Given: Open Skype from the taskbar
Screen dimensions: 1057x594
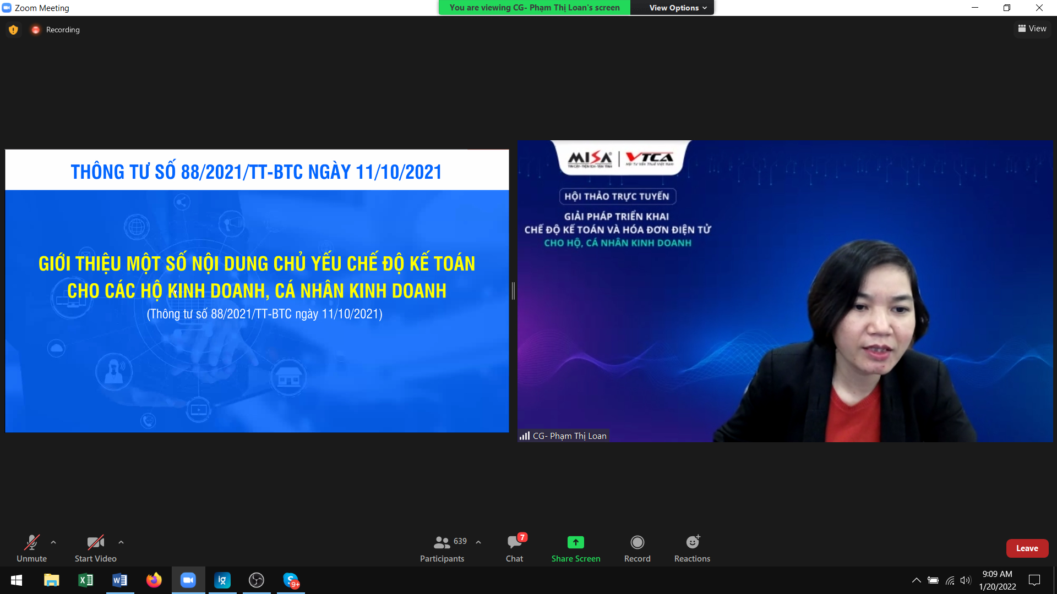Looking at the screenshot, I should point(291,580).
